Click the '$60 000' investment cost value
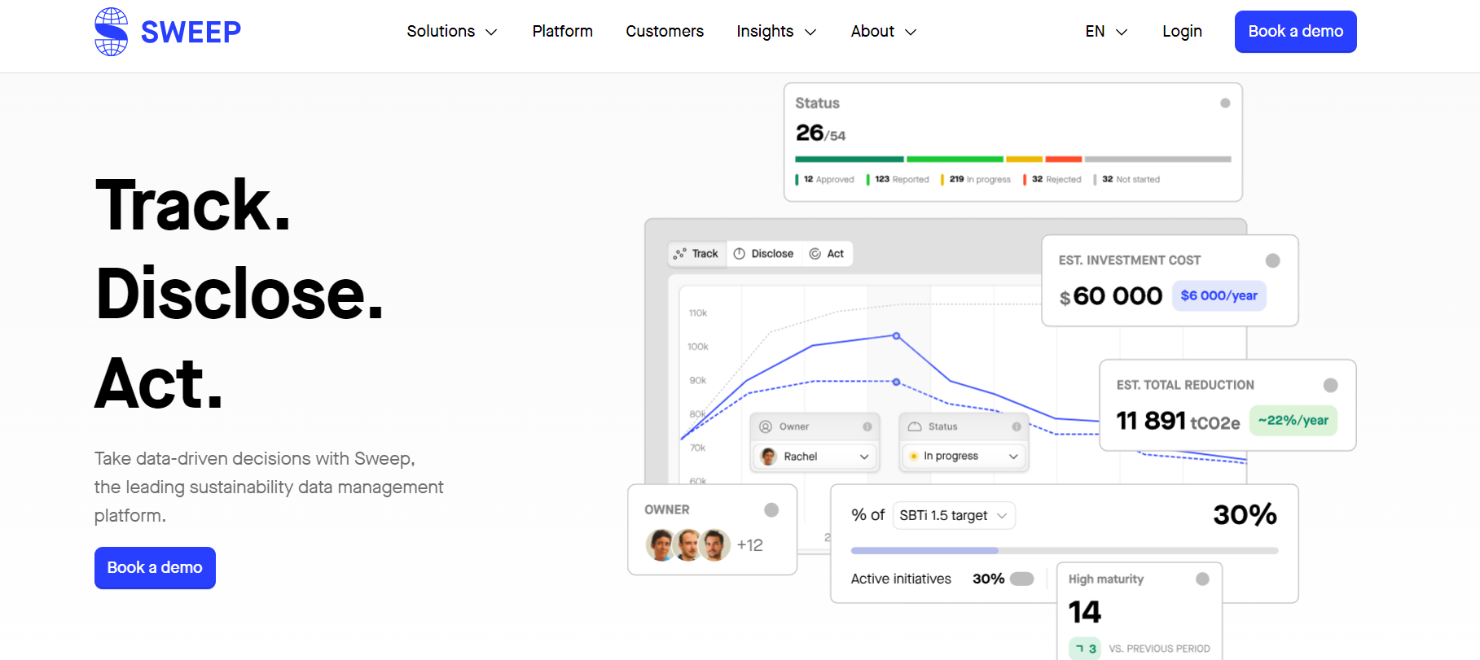 tap(1111, 296)
